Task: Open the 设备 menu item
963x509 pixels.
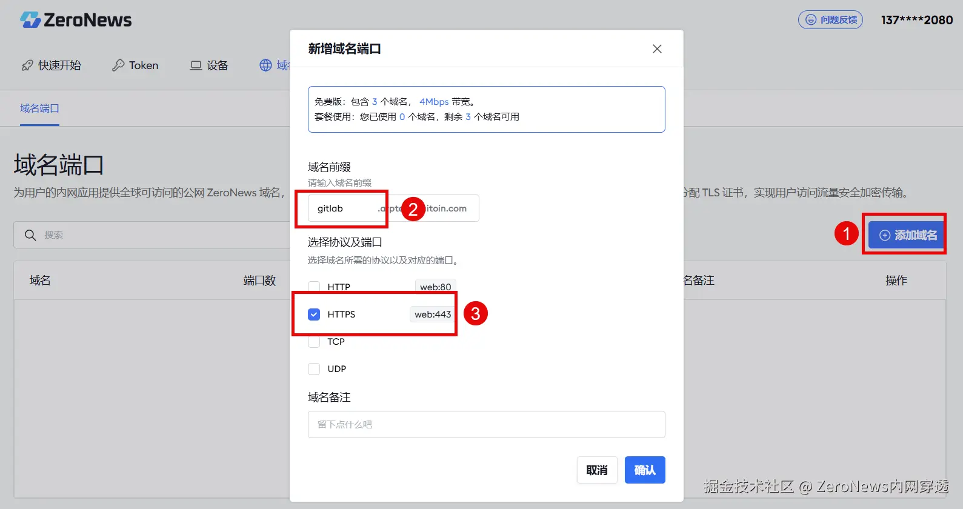Action: (209, 65)
